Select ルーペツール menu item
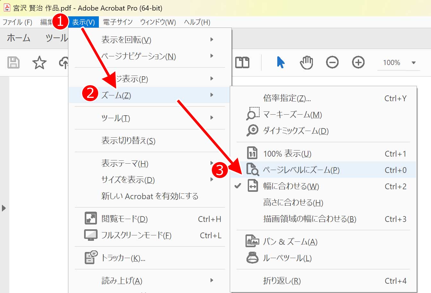The image size is (431, 293). [323, 258]
